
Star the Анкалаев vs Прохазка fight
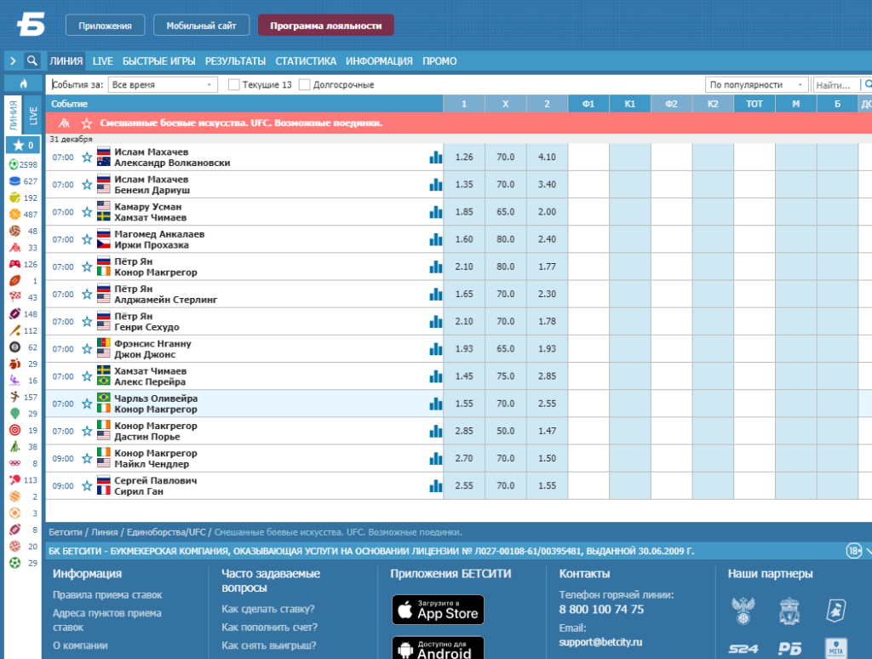pyautogui.click(x=87, y=240)
